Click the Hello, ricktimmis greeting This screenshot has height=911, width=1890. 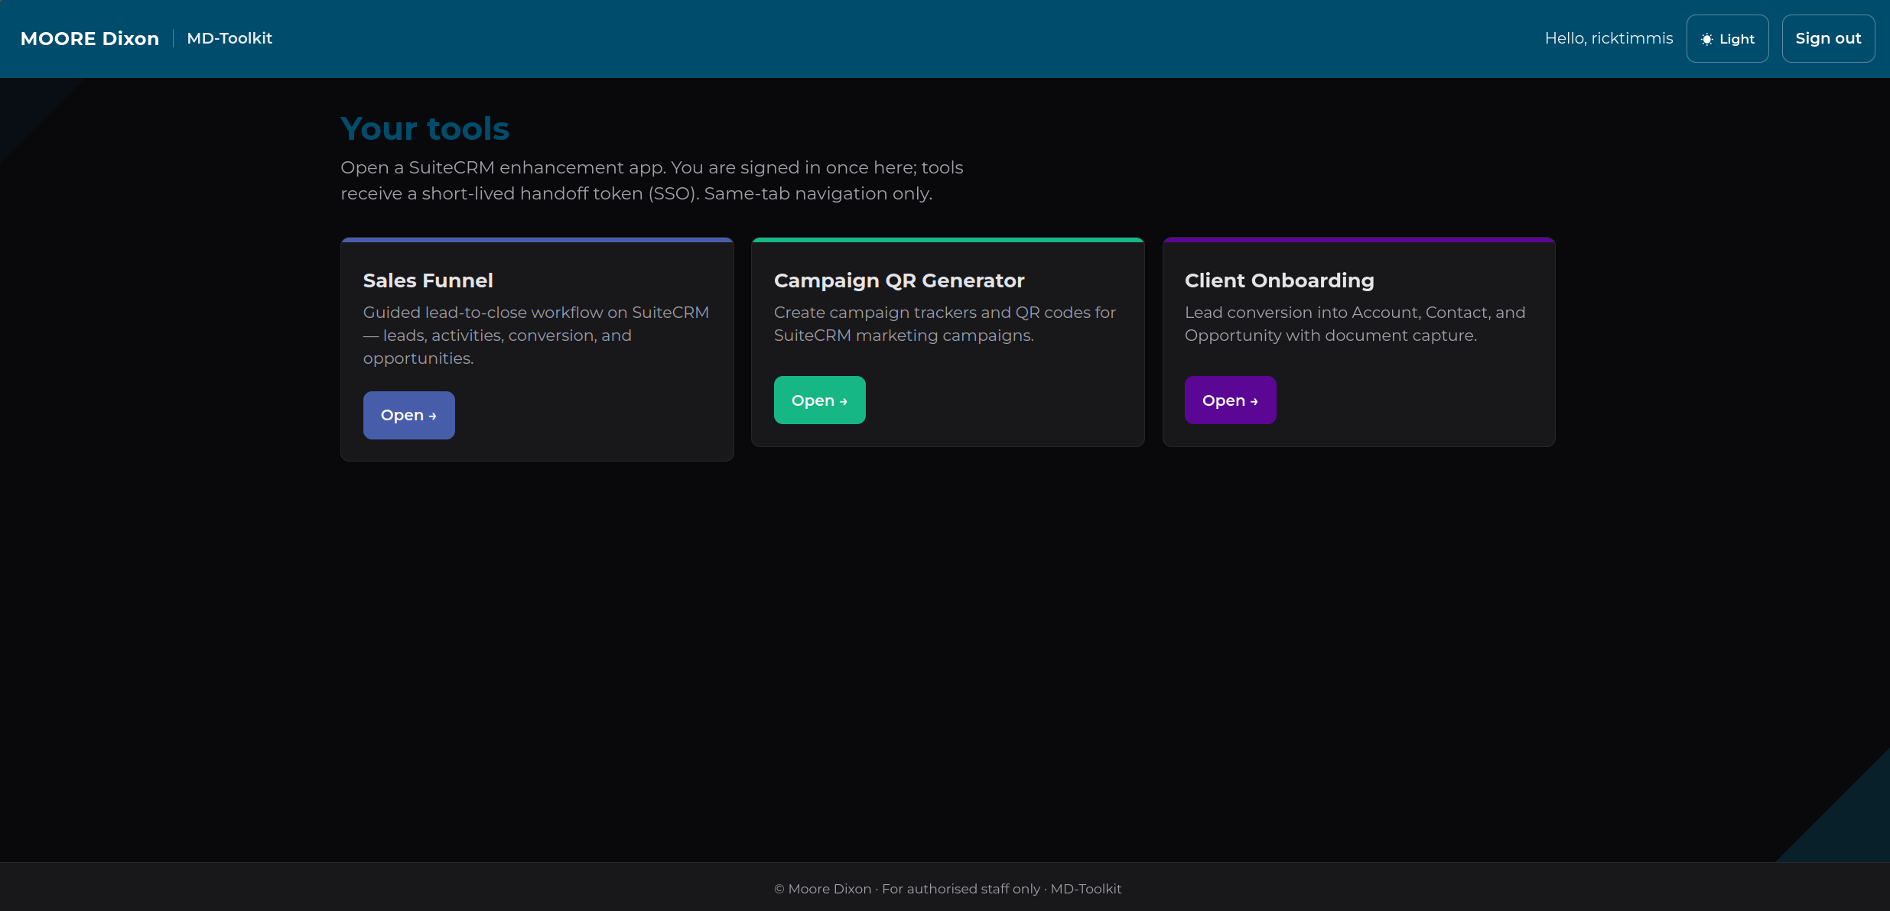[x=1609, y=38]
